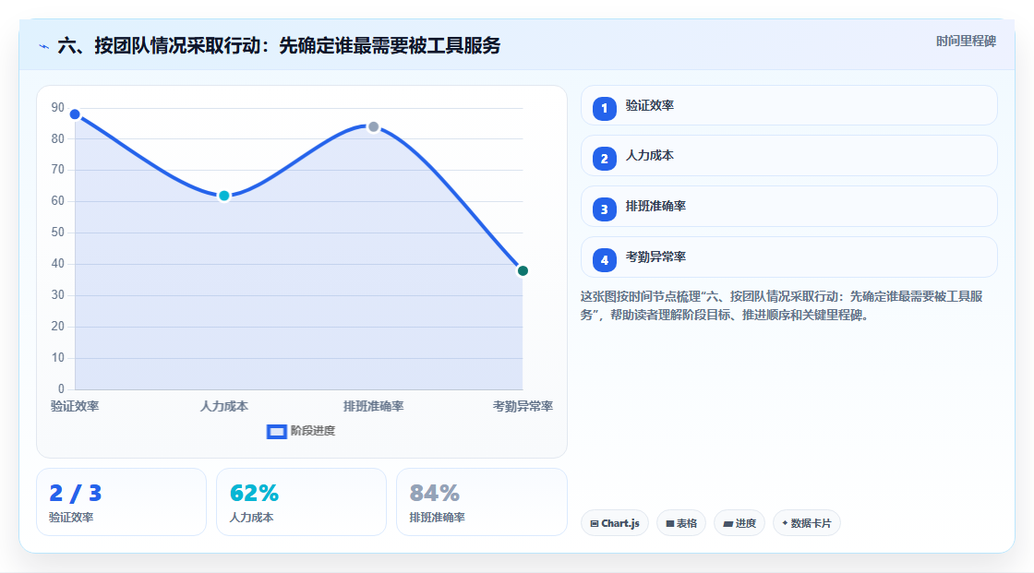Screen dimensions: 1034x573
Task: Click the numbered badge 3 for 排班准确率
Action: click(x=604, y=209)
